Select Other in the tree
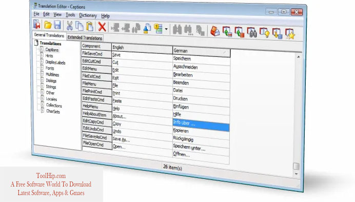Image resolution: width=355 pixels, height=202 pixels. click(50, 93)
